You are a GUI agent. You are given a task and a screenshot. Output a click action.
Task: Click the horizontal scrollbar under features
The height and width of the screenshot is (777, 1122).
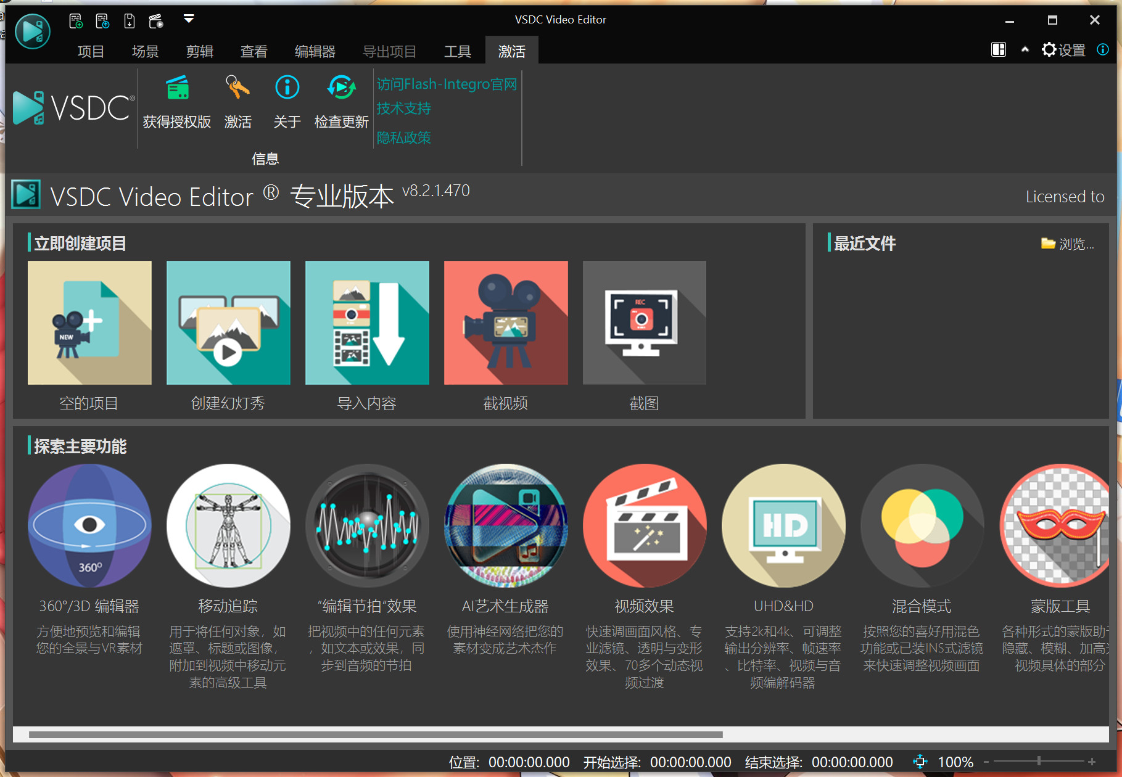point(376,734)
